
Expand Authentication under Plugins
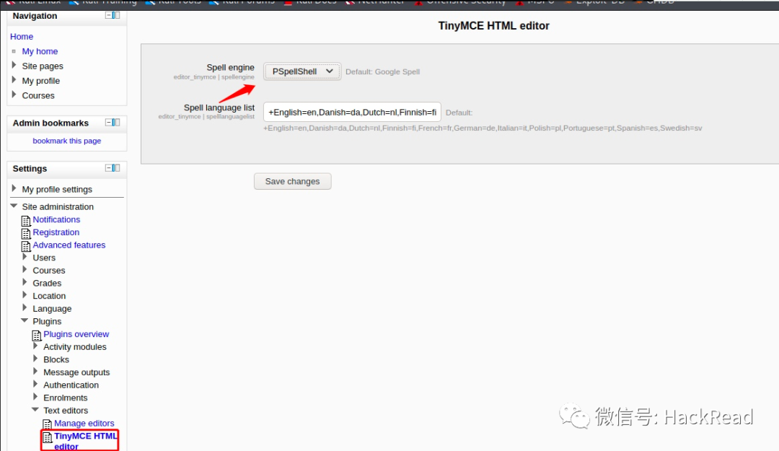click(35, 385)
